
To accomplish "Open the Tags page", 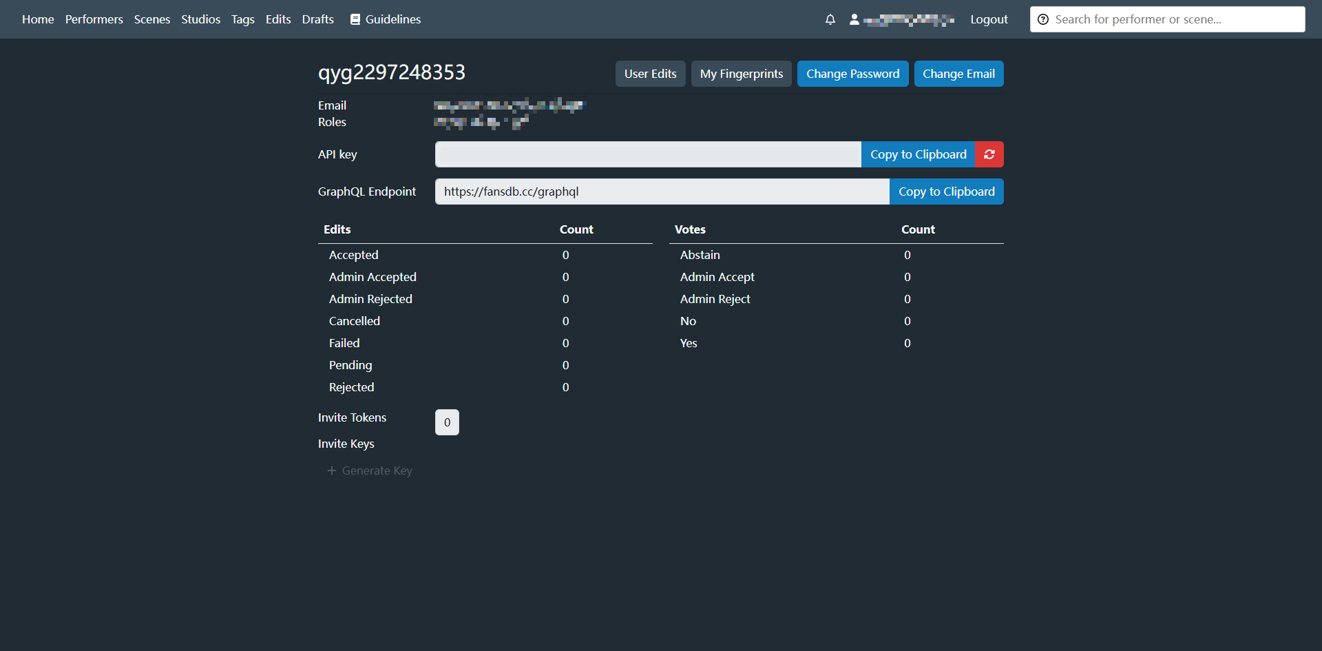I will 243,19.
